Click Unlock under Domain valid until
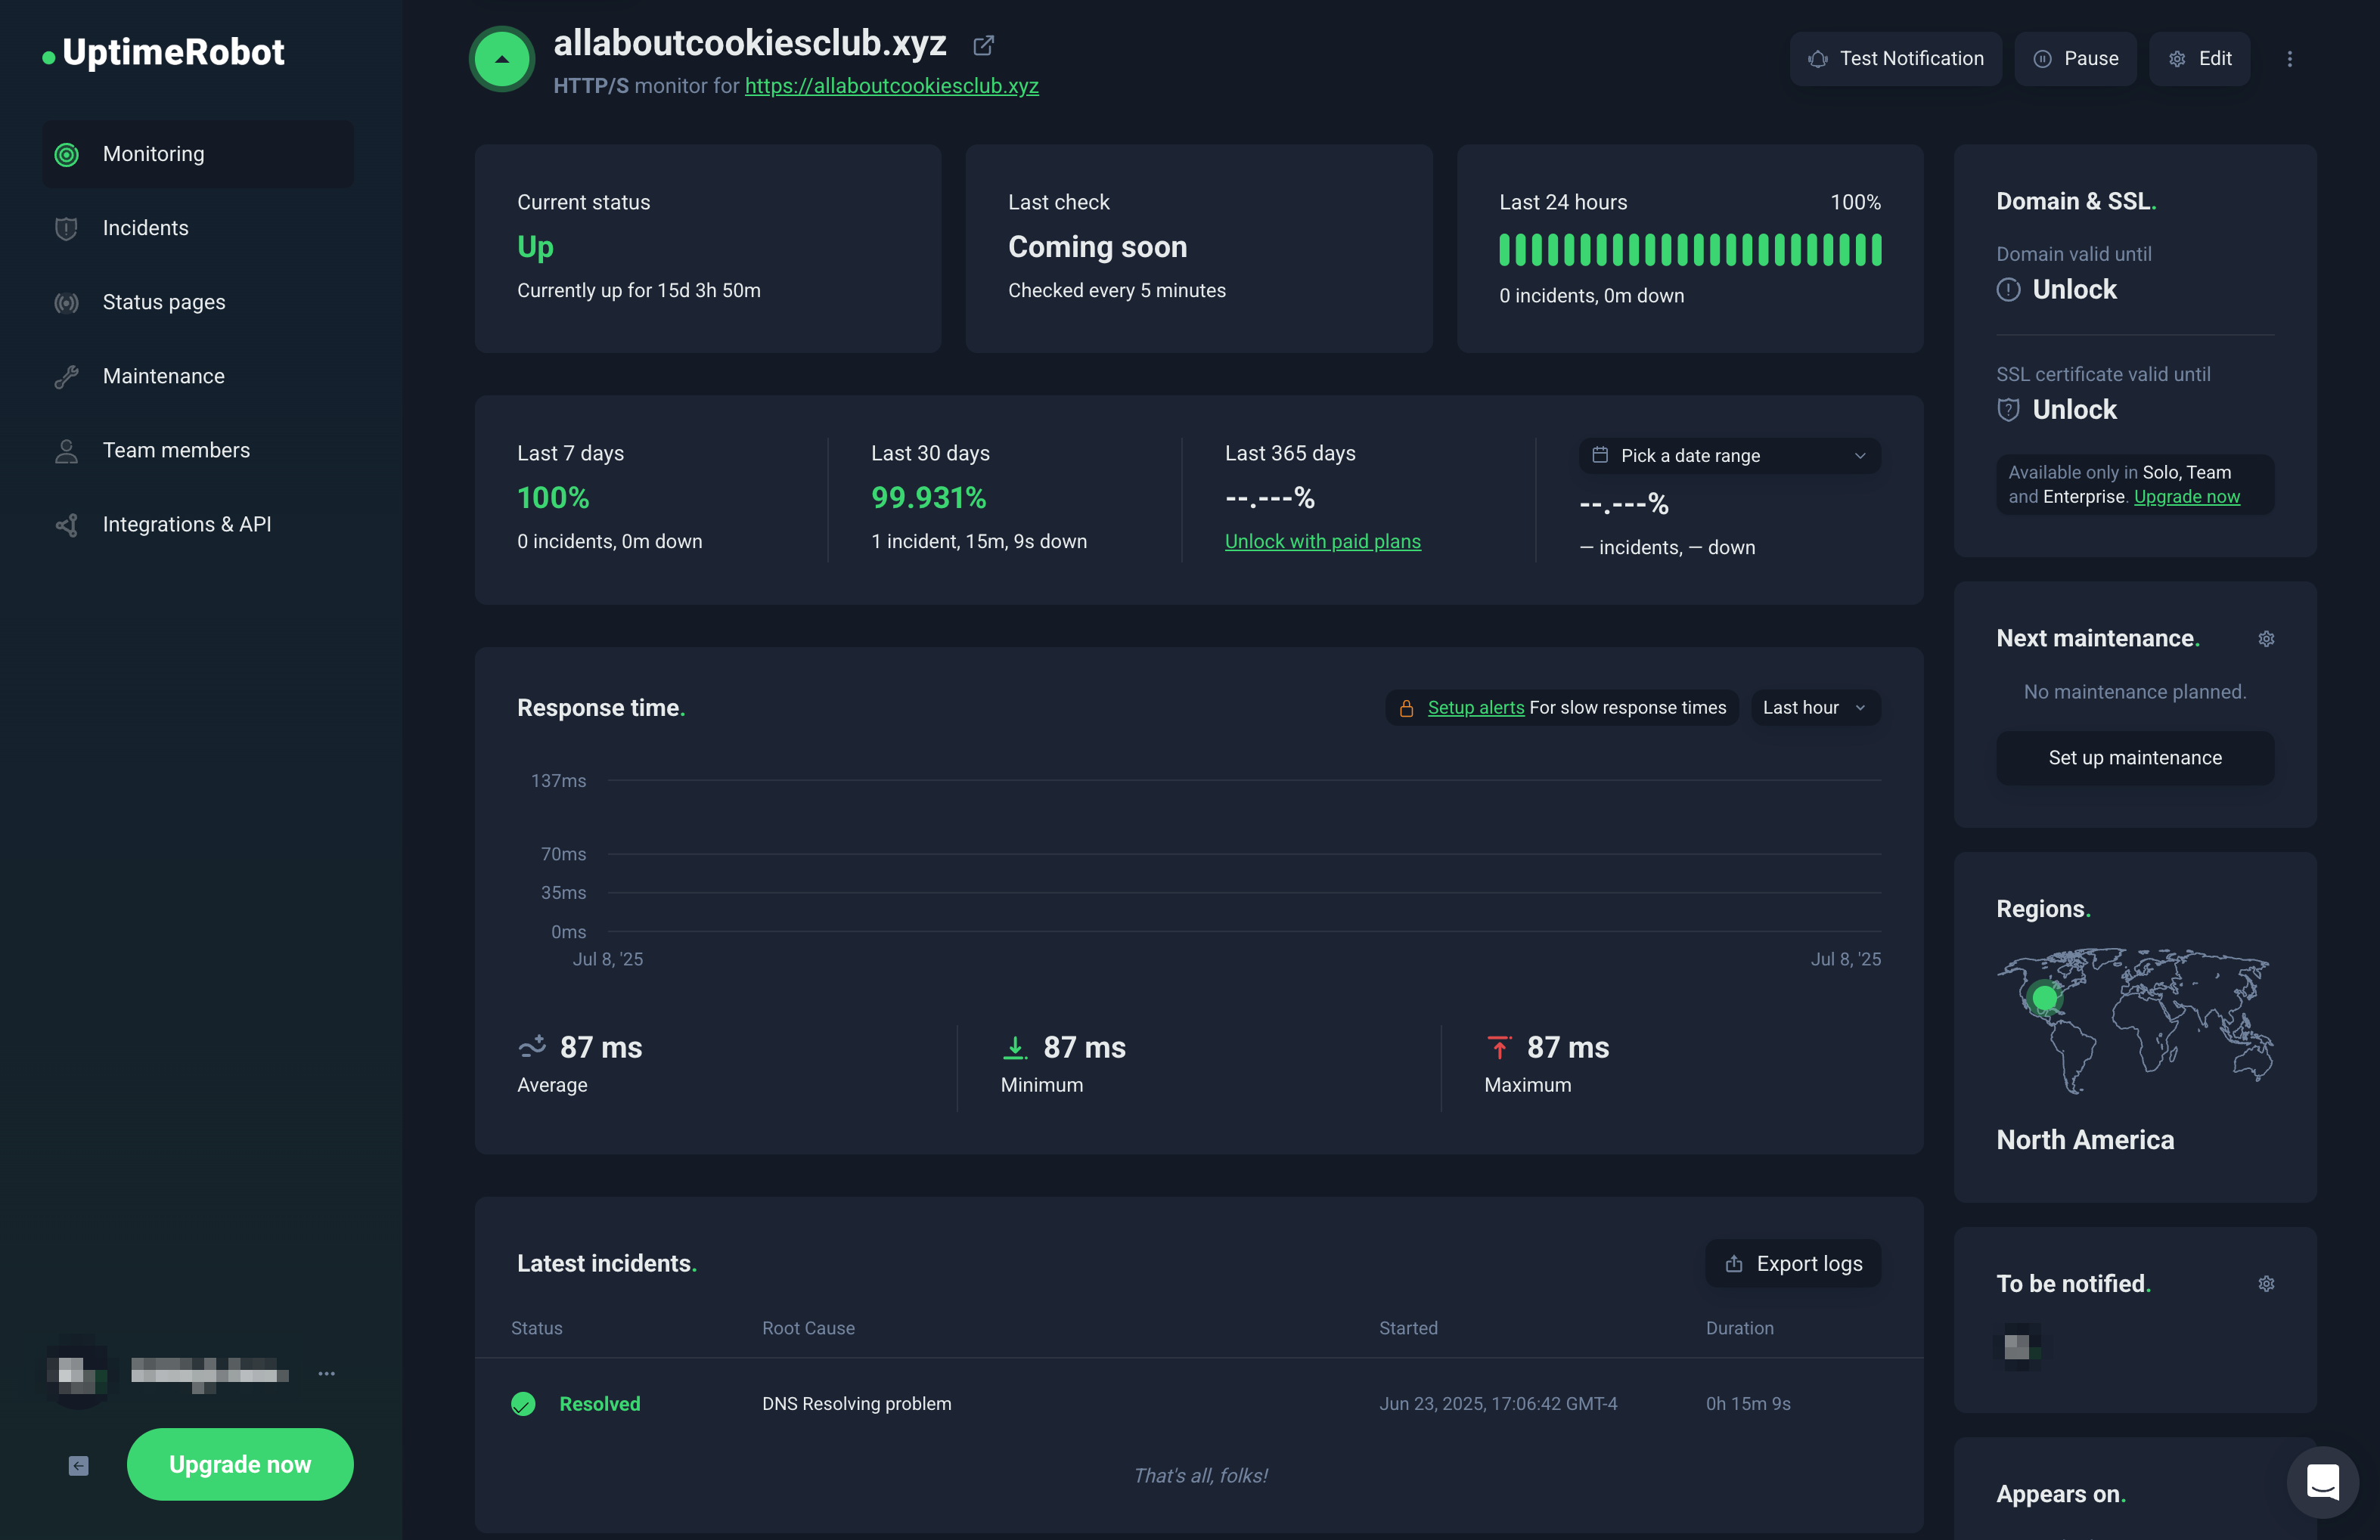This screenshot has width=2380, height=1540. click(x=2074, y=290)
